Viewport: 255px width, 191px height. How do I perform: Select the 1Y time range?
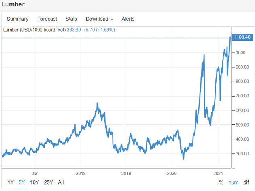pos(10,182)
